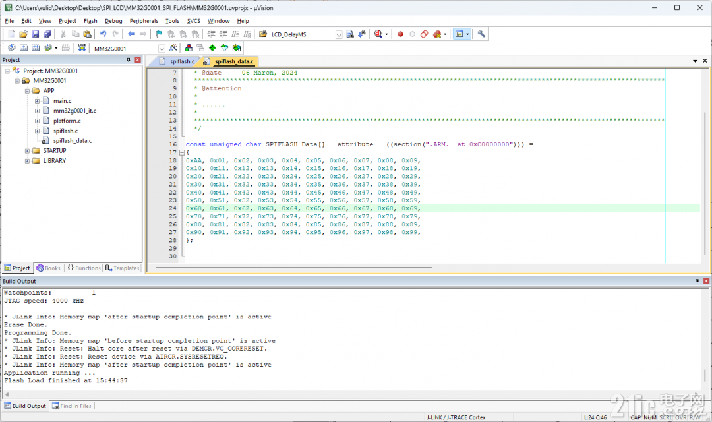This screenshot has width=712, height=422.
Task: Open the Peripherals menu
Action: pos(144,21)
